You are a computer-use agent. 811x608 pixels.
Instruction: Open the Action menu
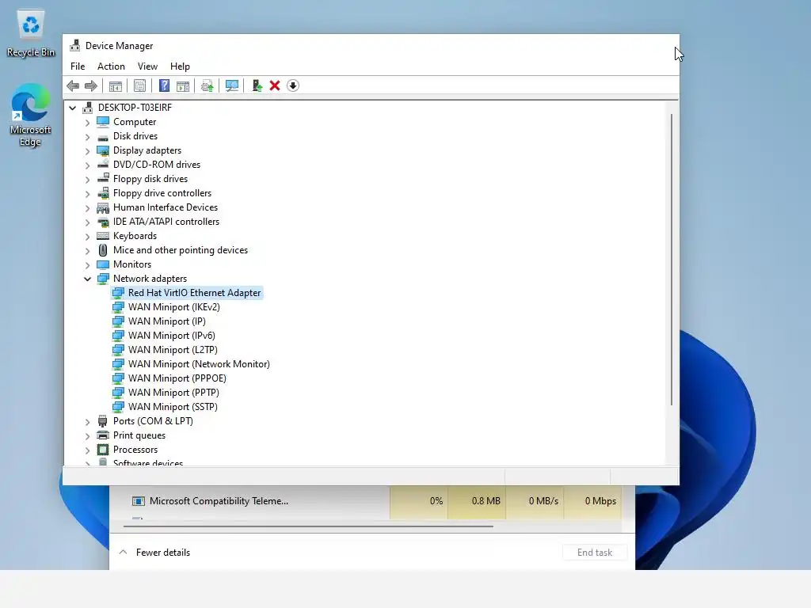[111, 66]
